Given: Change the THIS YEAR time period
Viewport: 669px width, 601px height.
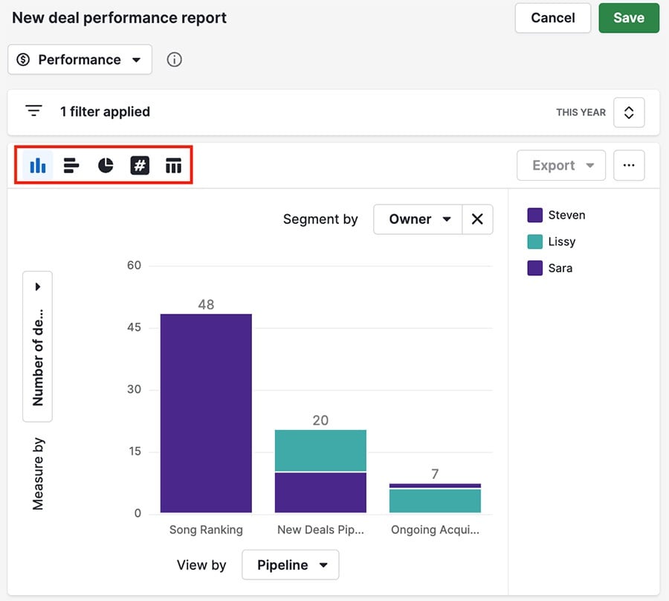Looking at the screenshot, I should coord(629,112).
